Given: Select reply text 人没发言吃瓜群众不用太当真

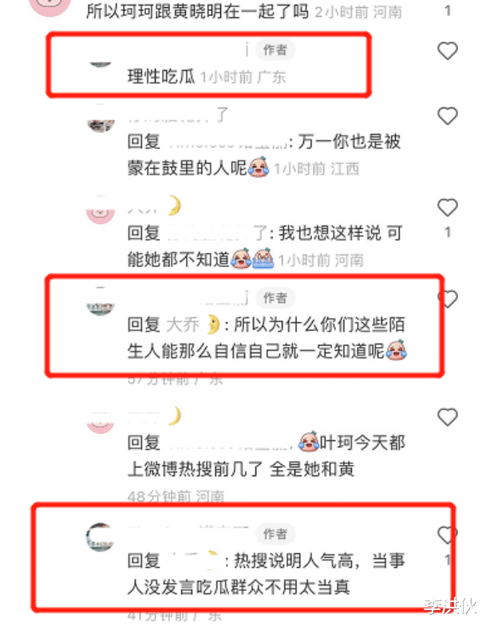Looking at the screenshot, I should click(x=239, y=587).
